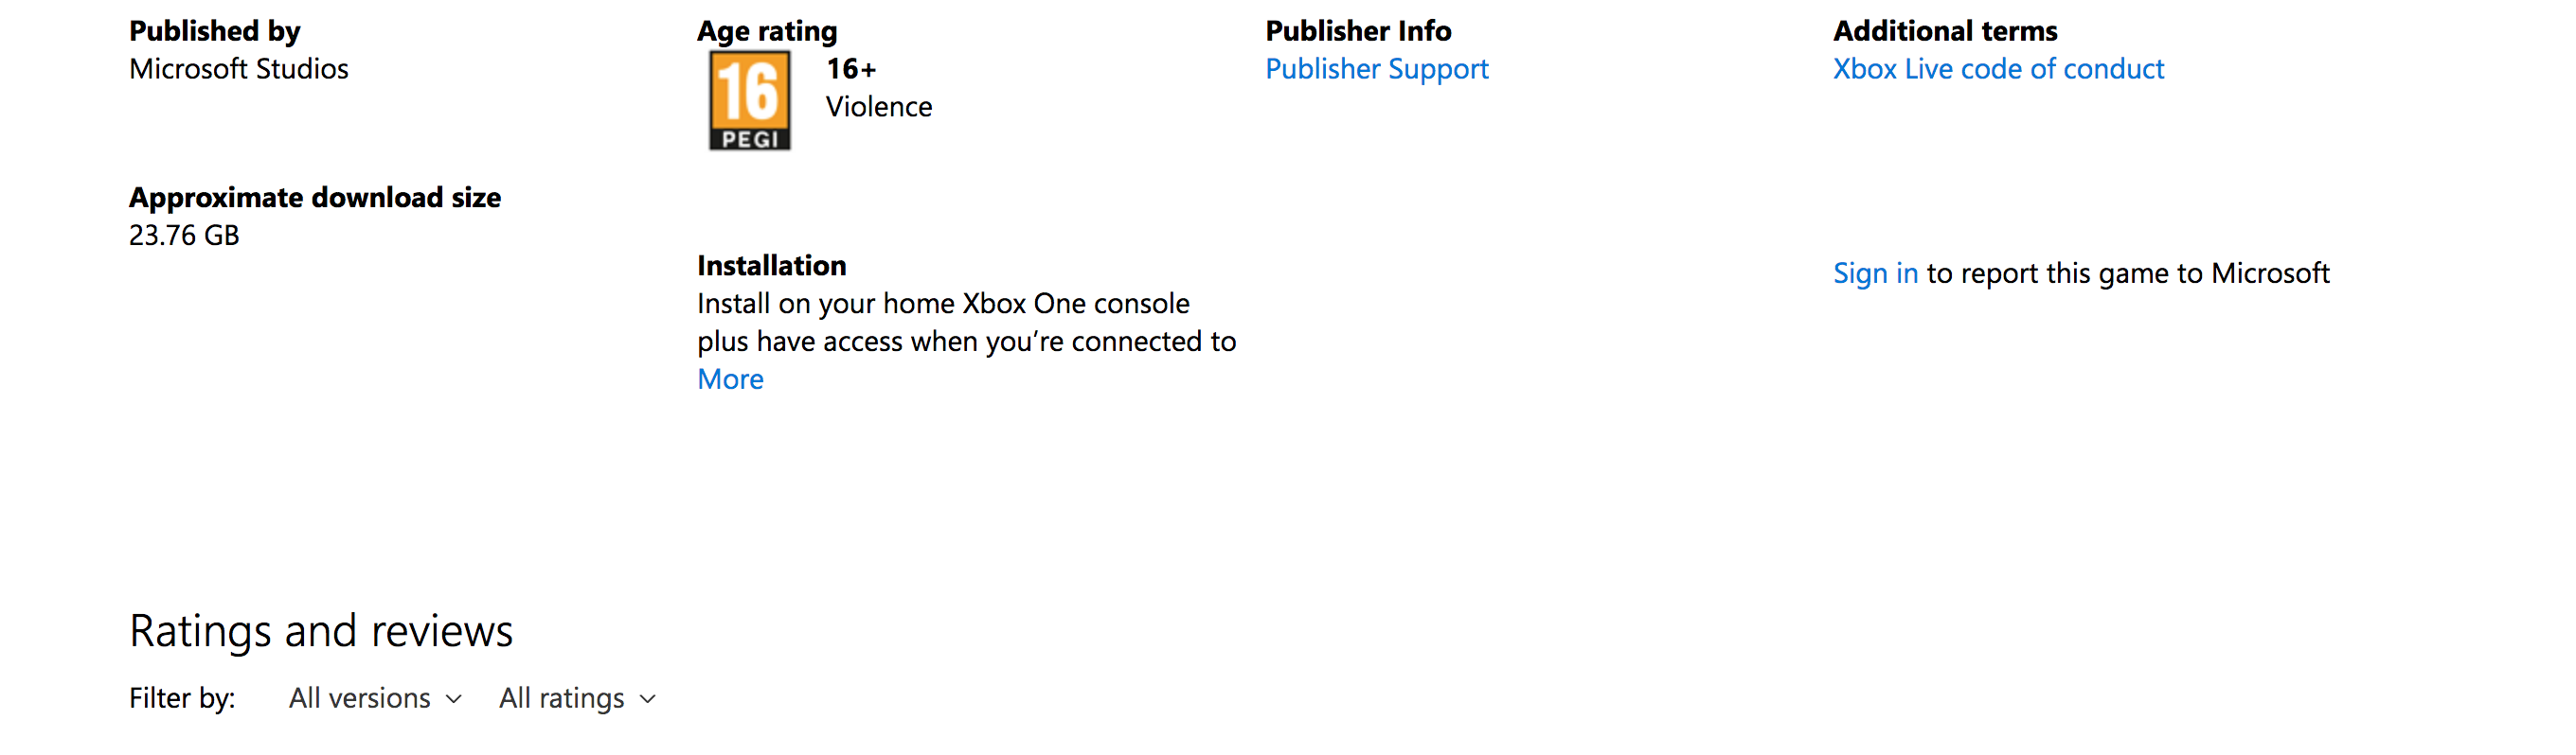Click the PEGI 16 age rating badge
2576x755 pixels.
tap(749, 101)
